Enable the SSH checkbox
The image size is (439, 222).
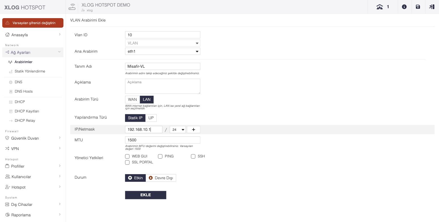(x=193, y=156)
